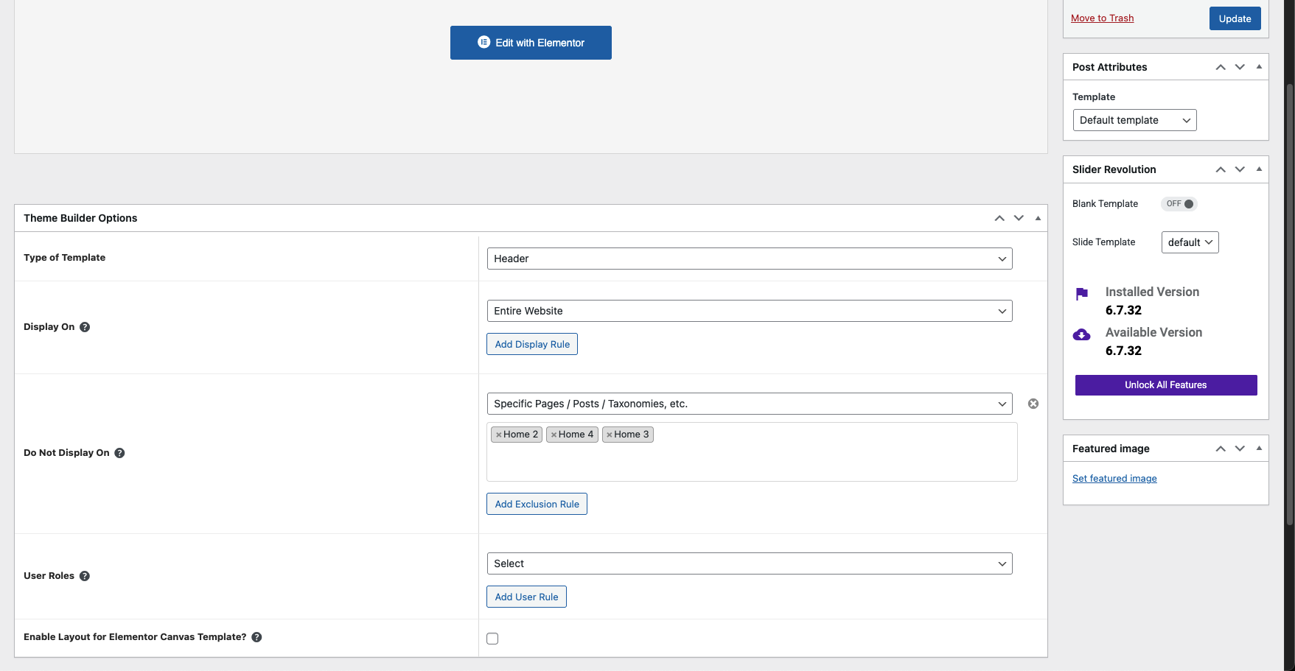Image resolution: width=1295 pixels, height=671 pixels.
Task: Click Edit with Elementor button
Action: [531, 43]
